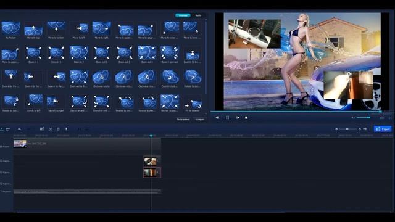Select the Zoom in 1 preset

coord(33,52)
